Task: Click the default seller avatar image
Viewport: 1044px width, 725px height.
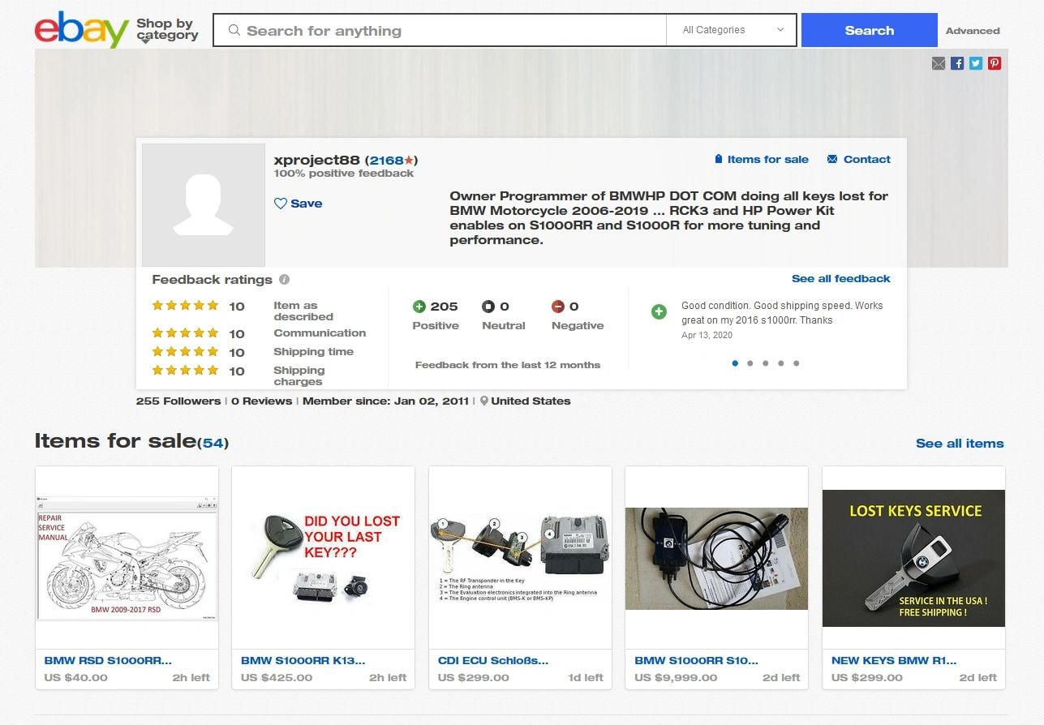Action: [x=204, y=205]
